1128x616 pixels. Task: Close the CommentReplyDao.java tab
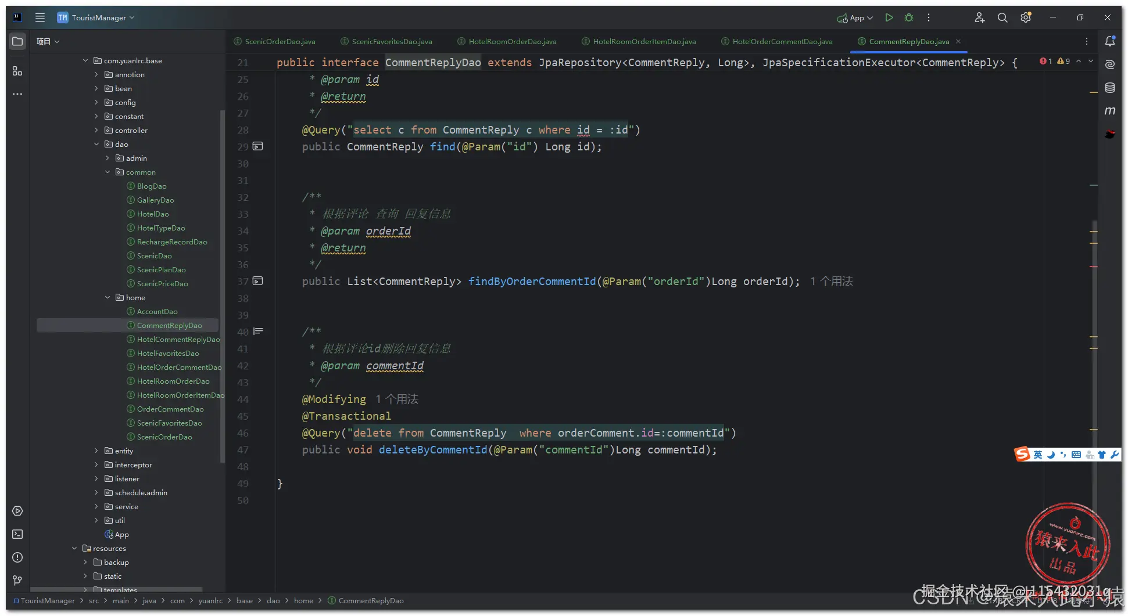[x=958, y=41]
